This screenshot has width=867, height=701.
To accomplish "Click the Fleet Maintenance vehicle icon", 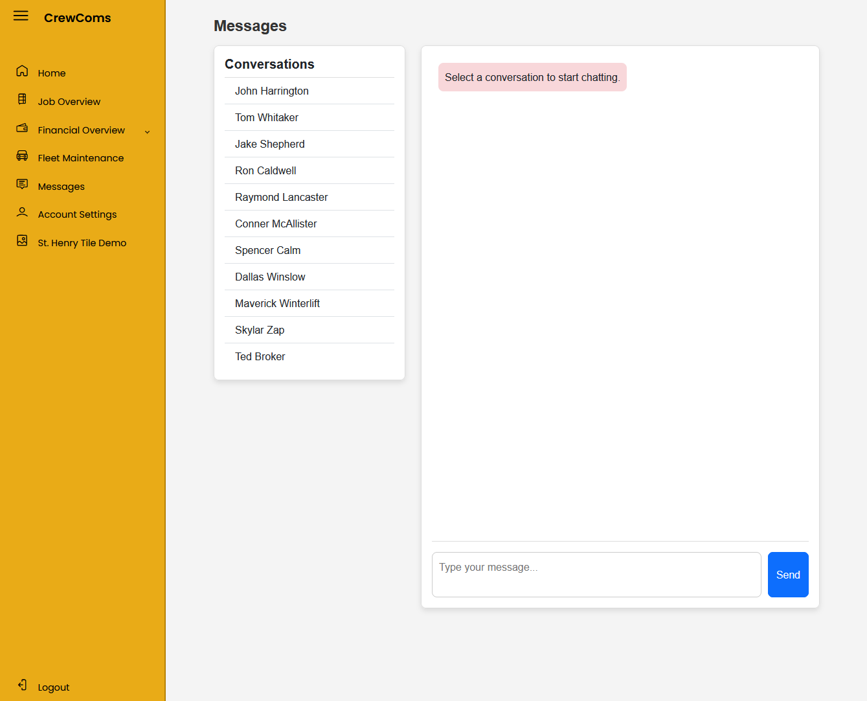I will pyautogui.click(x=22, y=156).
